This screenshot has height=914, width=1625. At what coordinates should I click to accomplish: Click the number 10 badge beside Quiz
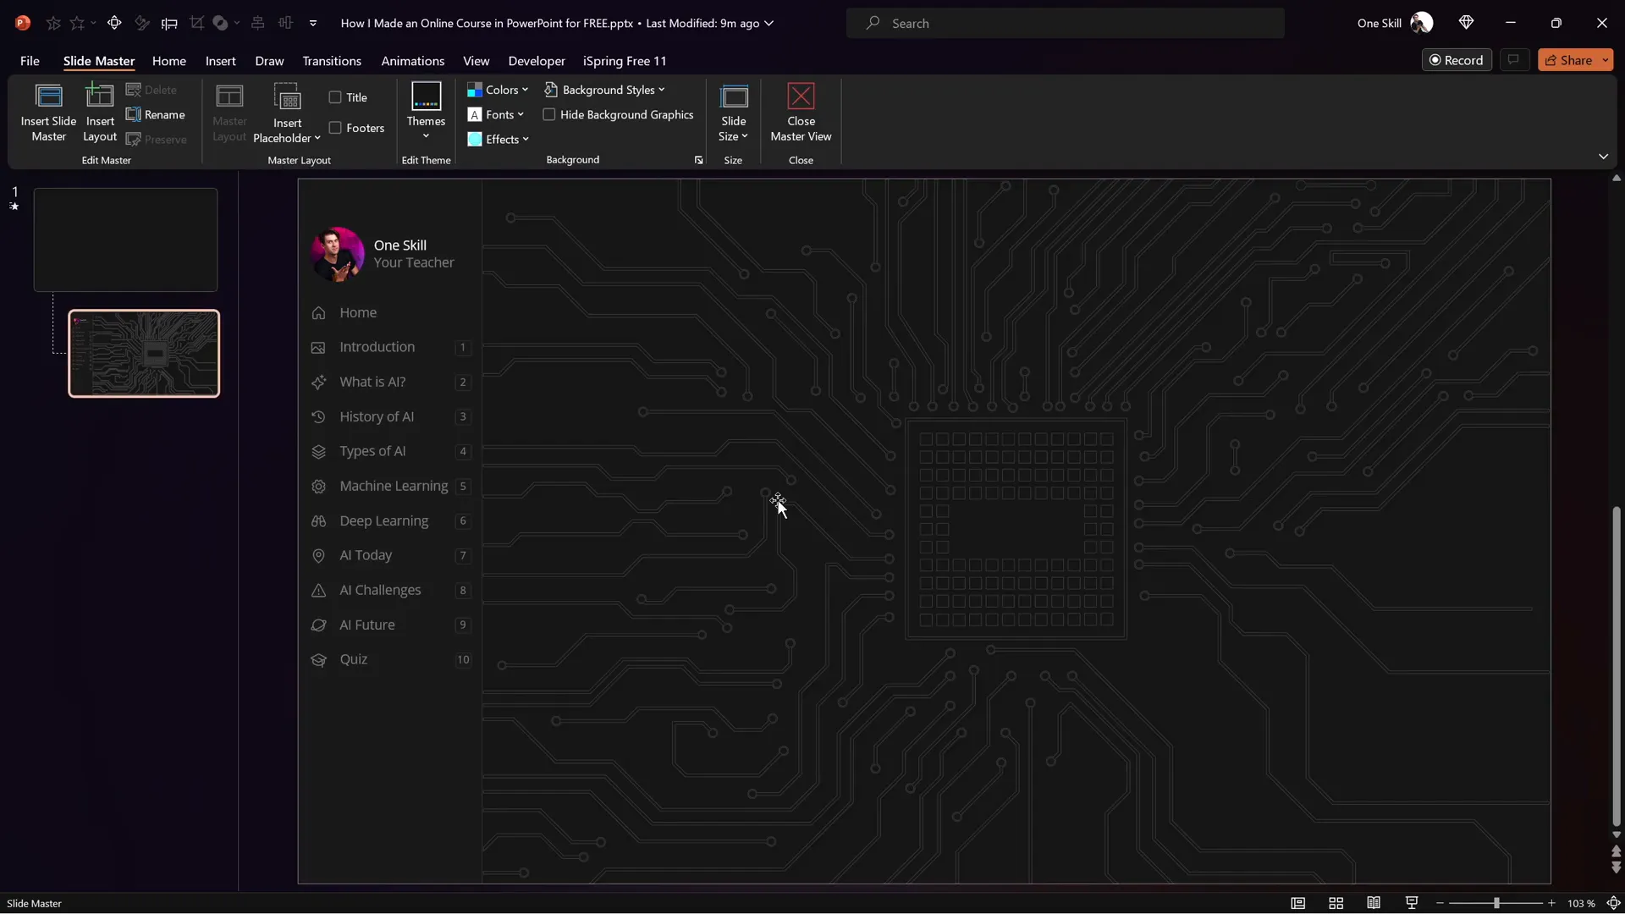point(463,660)
